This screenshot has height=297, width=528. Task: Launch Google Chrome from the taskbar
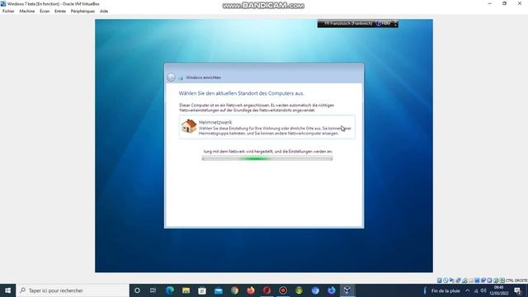pos(234,290)
